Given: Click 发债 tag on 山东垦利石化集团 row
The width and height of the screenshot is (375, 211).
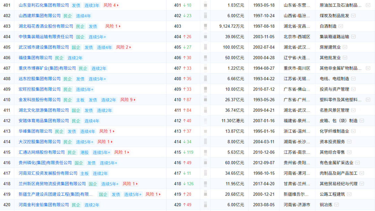Looking at the screenshot, I should [76, 5].
